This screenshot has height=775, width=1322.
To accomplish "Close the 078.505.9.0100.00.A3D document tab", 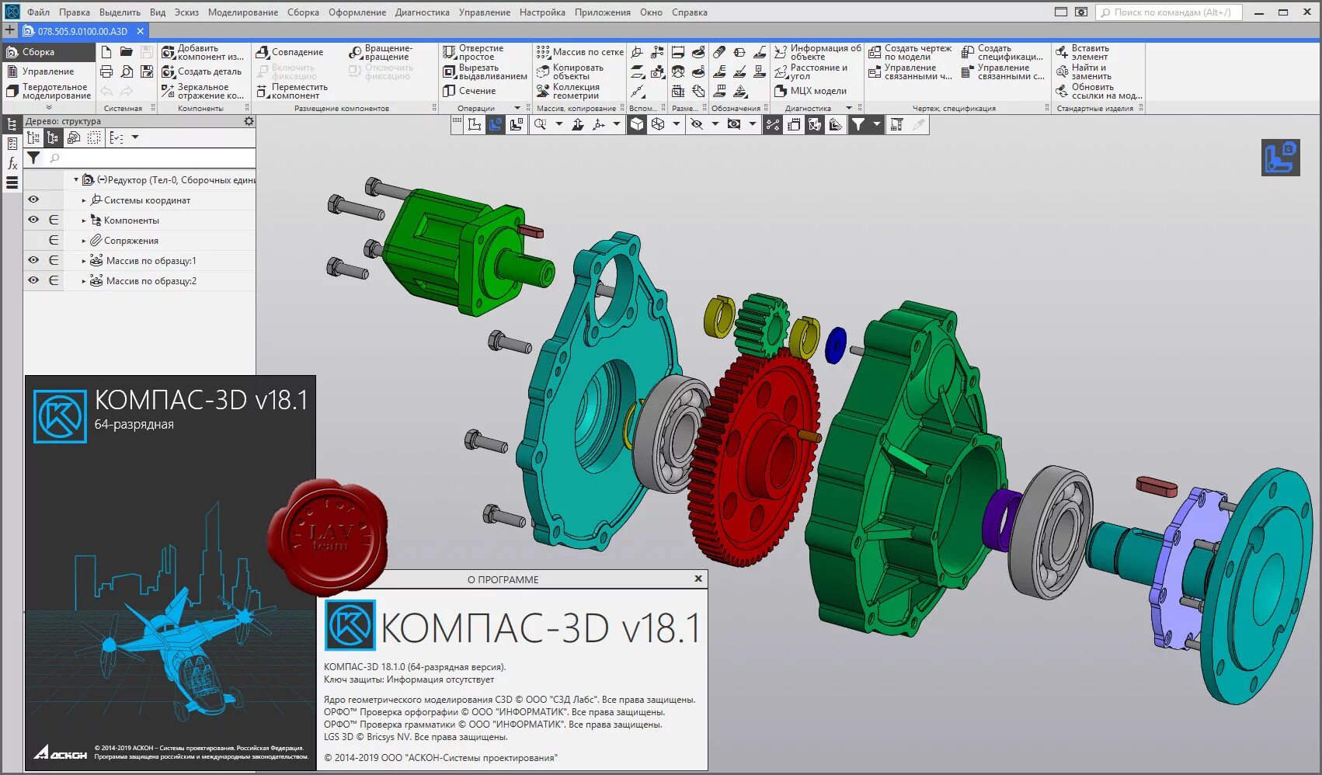I will [x=140, y=31].
